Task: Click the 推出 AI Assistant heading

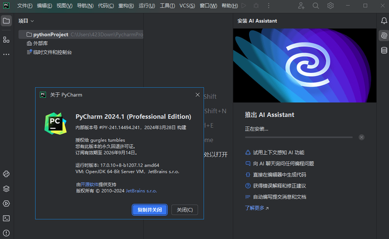Action: coord(270,115)
